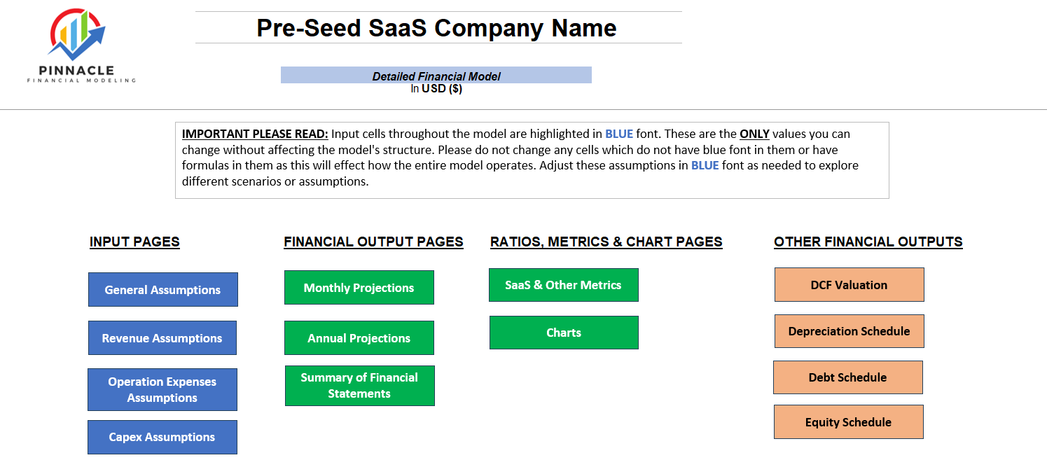The image size is (1047, 474).
Task: Open the Capex Assumptions page
Action: click(162, 436)
